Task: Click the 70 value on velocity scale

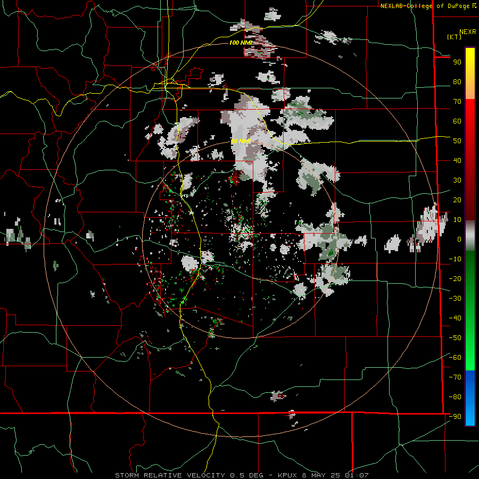Action: tap(457, 102)
